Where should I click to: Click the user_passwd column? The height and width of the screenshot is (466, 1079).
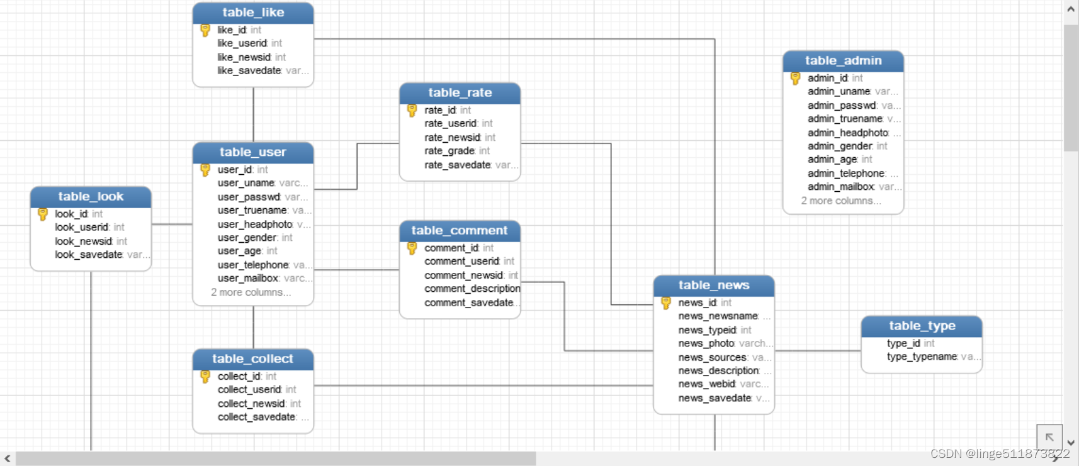click(263, 197)
